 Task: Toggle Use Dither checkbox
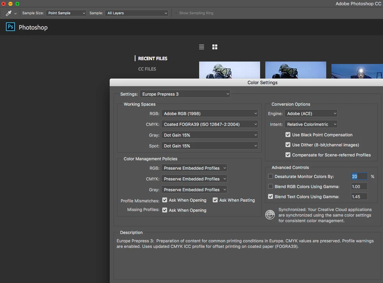click(288, 145)
